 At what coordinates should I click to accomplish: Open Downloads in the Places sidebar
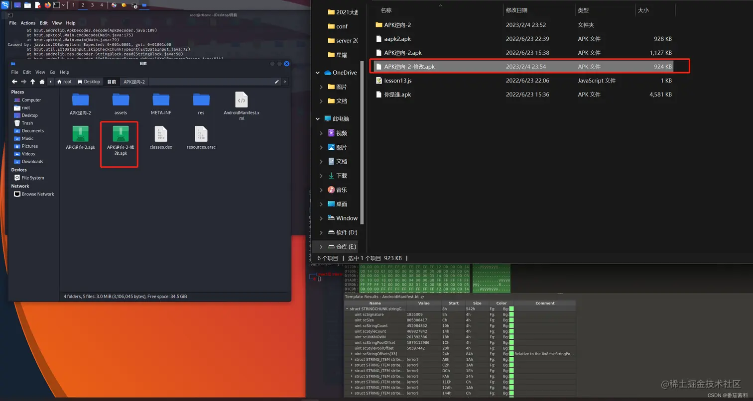(28, 162)
